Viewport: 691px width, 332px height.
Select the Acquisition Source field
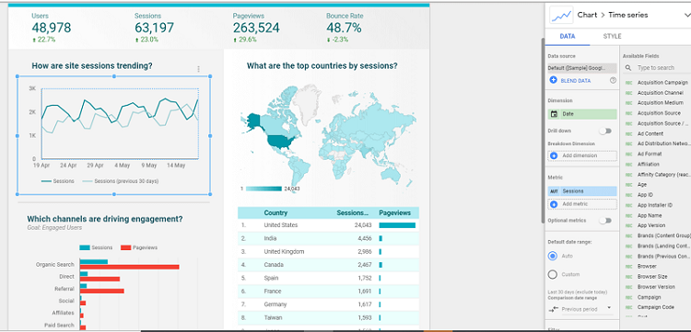660,113
